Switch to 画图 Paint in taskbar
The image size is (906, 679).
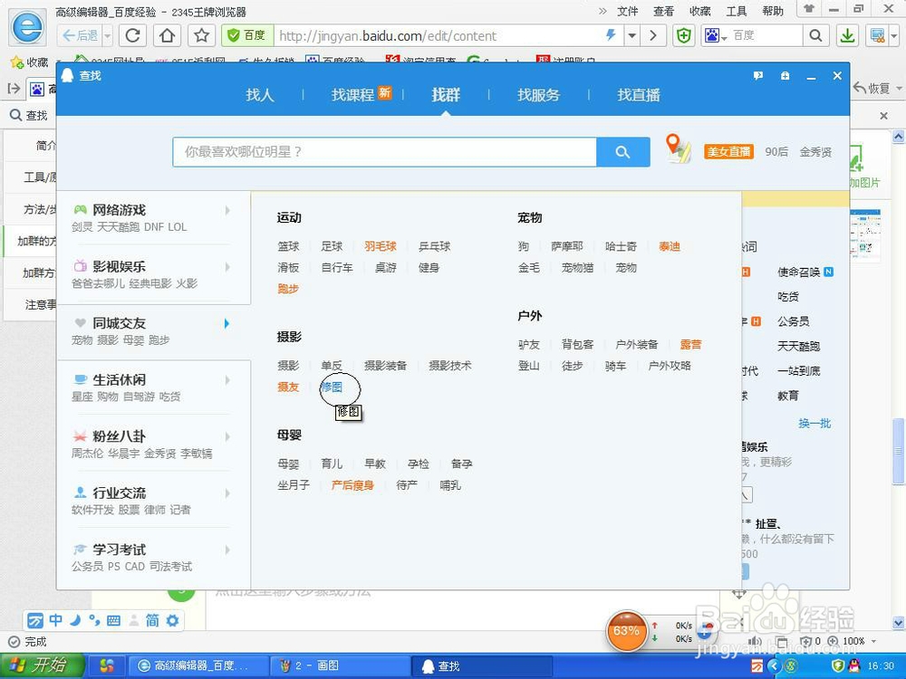pyautogui.click(x=339, y=666)
